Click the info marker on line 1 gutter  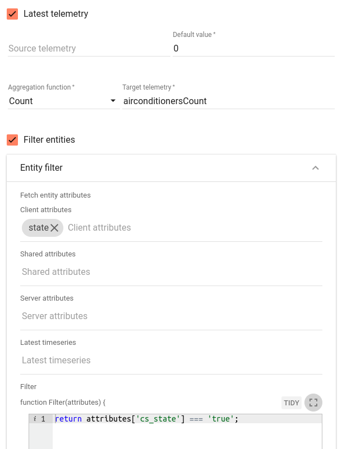pos(35,419)
